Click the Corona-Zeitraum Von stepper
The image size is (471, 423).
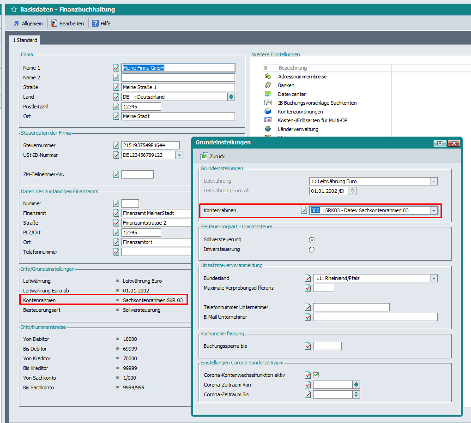tap(356, 385)
